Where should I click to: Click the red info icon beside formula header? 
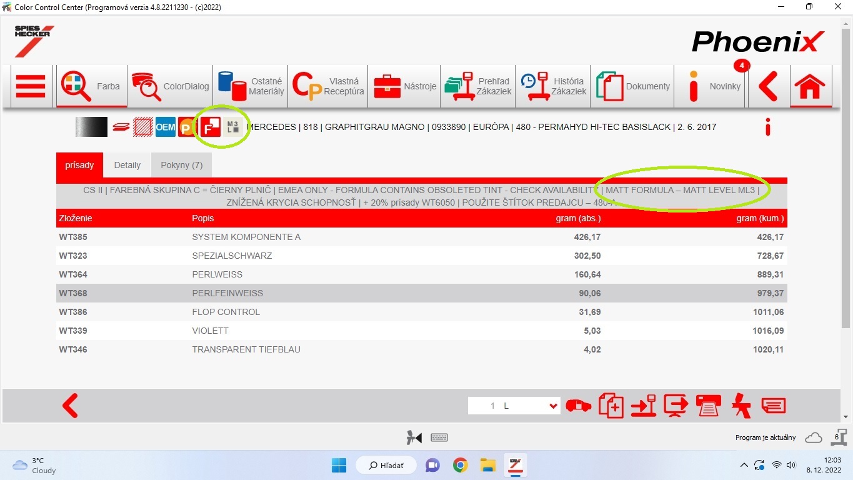point(768,127)
